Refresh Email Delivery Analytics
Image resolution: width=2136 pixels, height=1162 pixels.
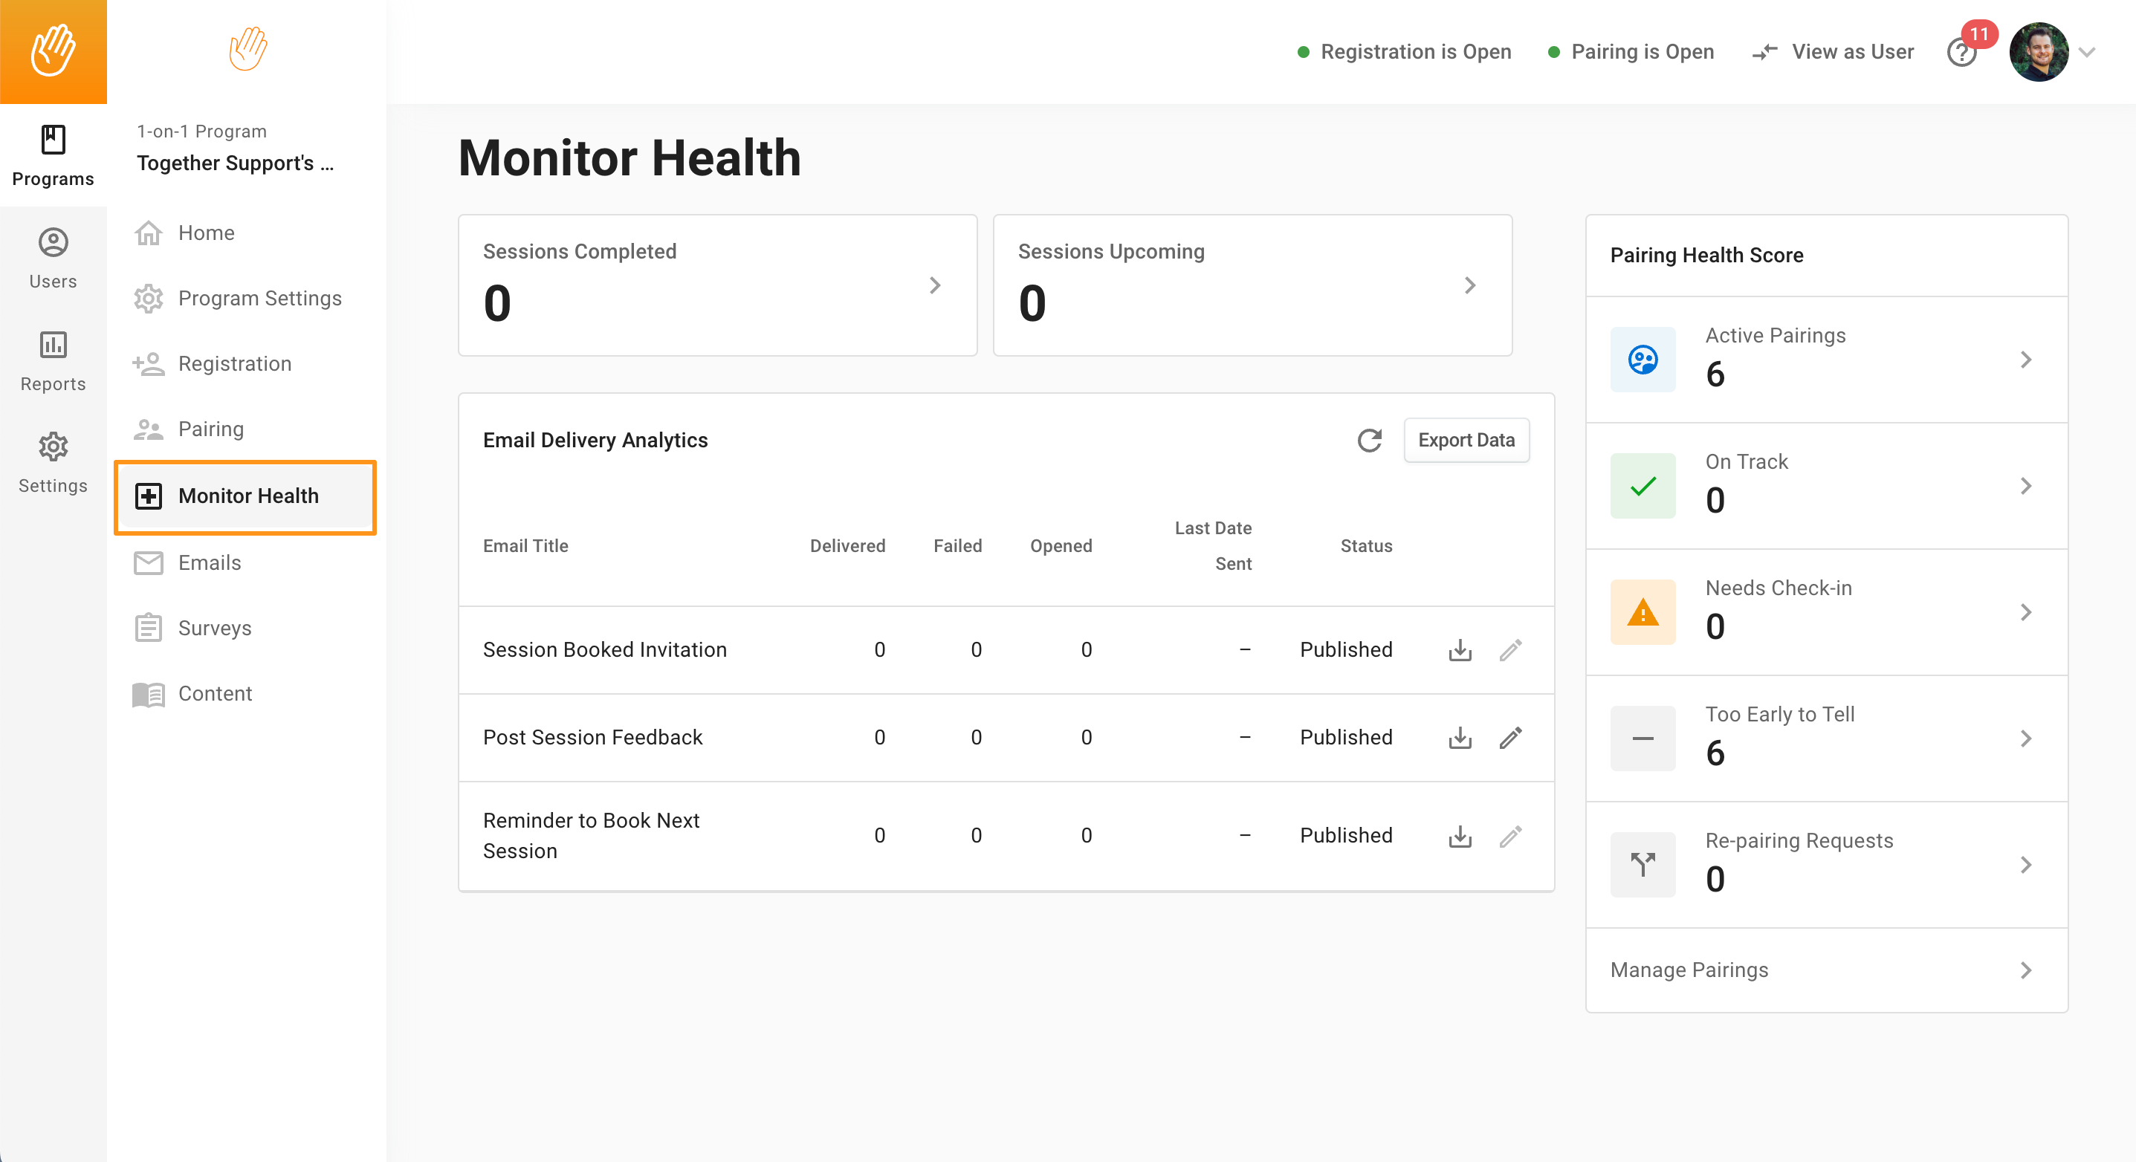pyautogui.click(x=1369, y=440)
